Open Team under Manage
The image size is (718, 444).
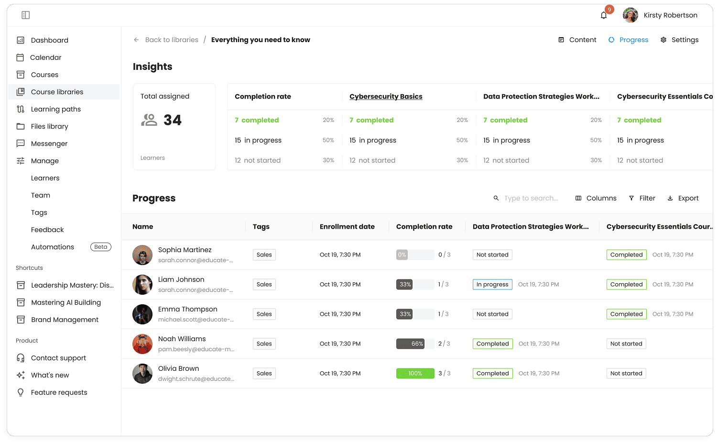point(41,195)
